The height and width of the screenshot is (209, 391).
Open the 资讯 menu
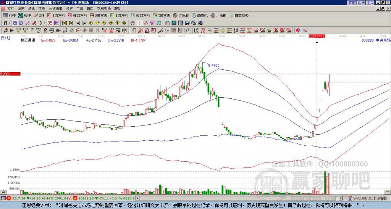click(31, 9)
